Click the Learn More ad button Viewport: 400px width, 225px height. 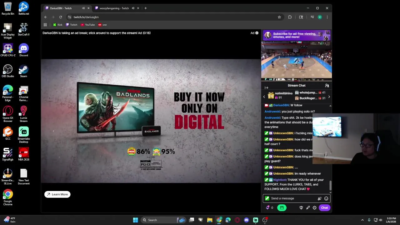coord(57,194)
